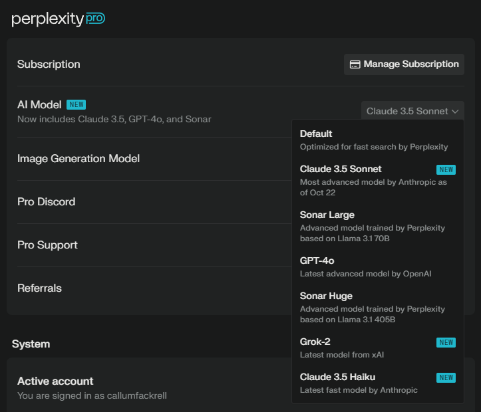Click the credit card icon in Manage Subscription
Screen dimensions: 481x412
tap(355, 64)
